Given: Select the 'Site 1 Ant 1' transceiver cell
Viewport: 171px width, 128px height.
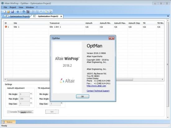Looking at the screenshot, I should (x=55, y=27).
